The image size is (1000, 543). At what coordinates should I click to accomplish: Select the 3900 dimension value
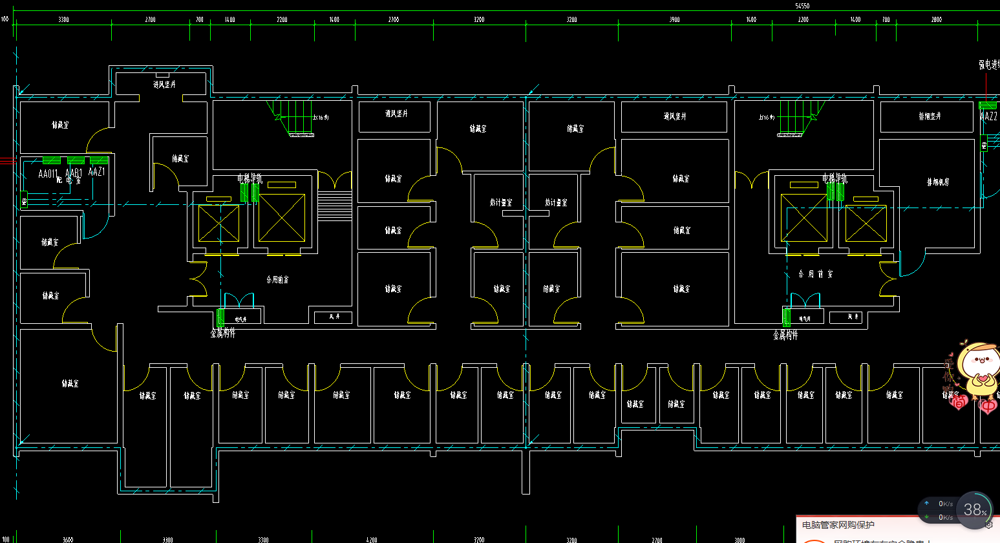674,20
